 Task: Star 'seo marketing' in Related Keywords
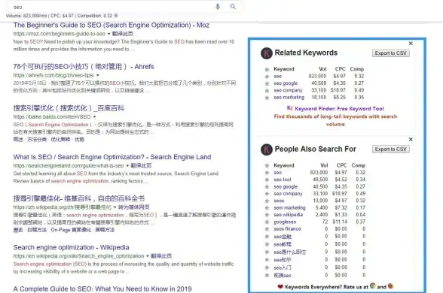click(267, 98)
